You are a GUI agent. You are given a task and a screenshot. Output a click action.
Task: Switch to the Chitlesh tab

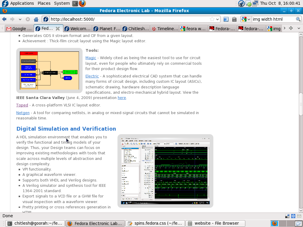tap(136, 29)
